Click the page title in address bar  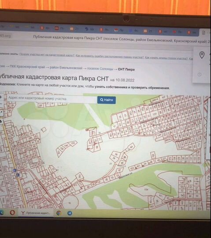point(121,39)
